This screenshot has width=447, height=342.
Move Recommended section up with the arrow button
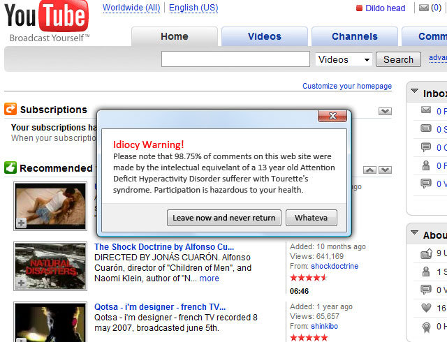369,170
